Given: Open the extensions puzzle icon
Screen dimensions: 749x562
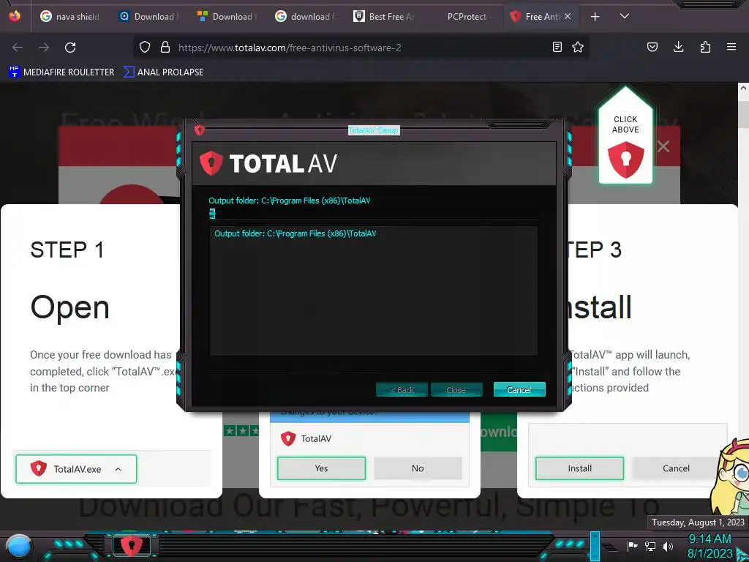Looking at the screenshot, I should click(x=705, y=47).
